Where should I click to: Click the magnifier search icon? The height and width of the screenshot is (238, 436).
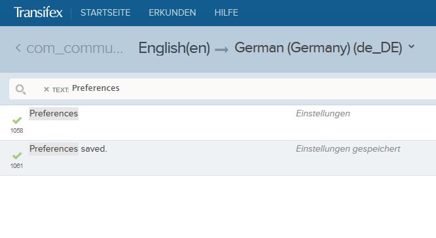(20, 90)
